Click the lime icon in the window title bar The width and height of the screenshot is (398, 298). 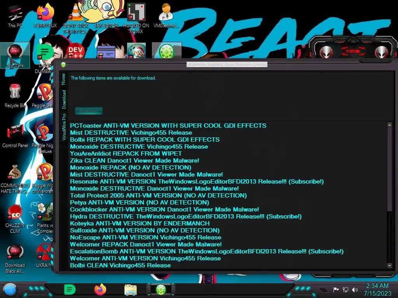pos(63,65)
